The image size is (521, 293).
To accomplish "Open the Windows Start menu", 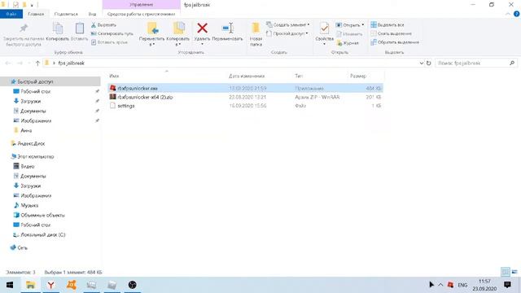I will pyautogui.click(x=10, y=285).
